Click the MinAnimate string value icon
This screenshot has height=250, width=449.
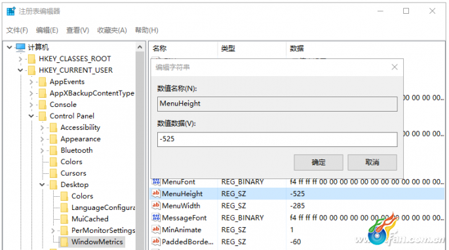pyautogui.click(x=156, y=230)
